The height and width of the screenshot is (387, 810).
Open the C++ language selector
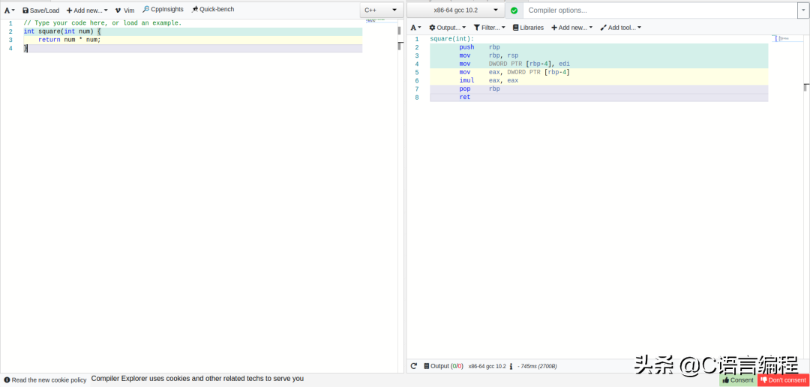click(x=381, y=10)
